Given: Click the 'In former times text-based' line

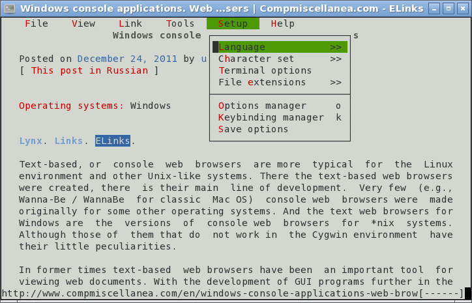Looking at the screenshot, I should pos(236,270).
